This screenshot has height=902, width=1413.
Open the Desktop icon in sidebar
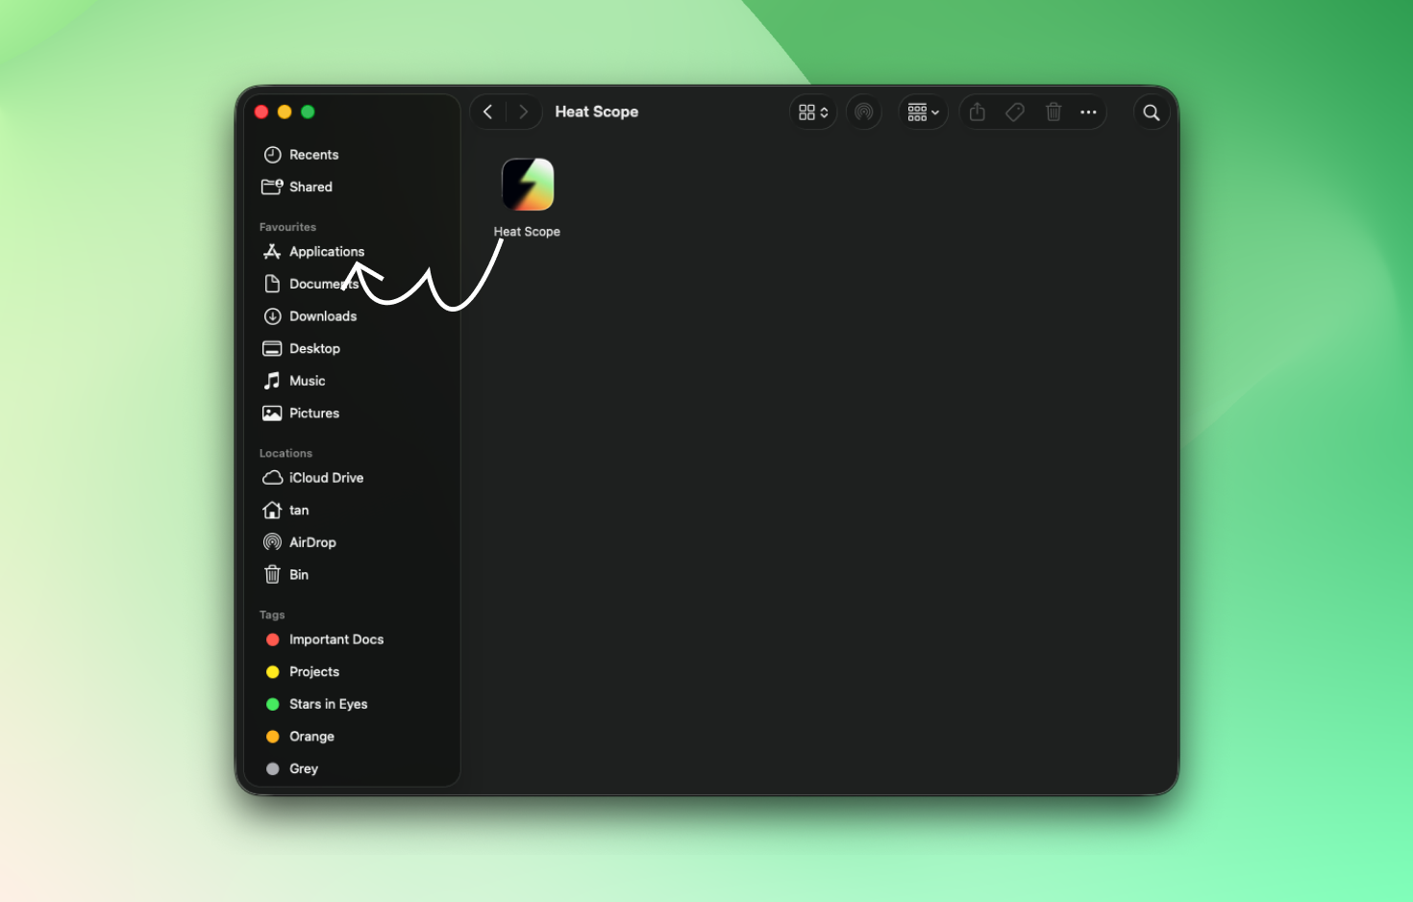(x=273, y=348)
